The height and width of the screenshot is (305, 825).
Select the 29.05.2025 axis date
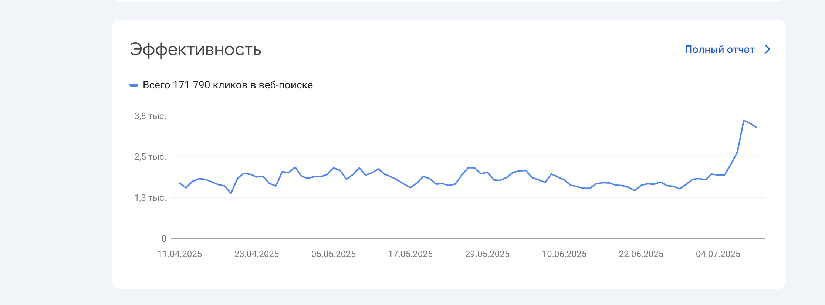(x=487, y=254)
